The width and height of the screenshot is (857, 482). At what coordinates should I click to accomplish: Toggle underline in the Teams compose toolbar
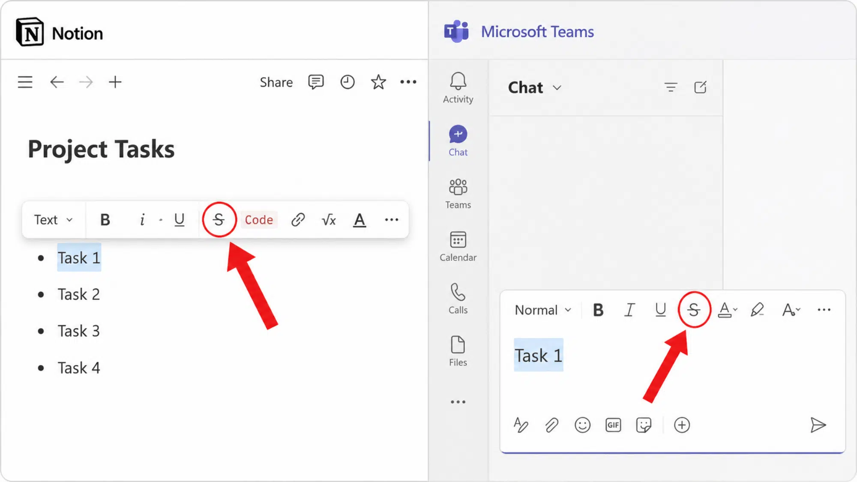[x=661, y=310]
